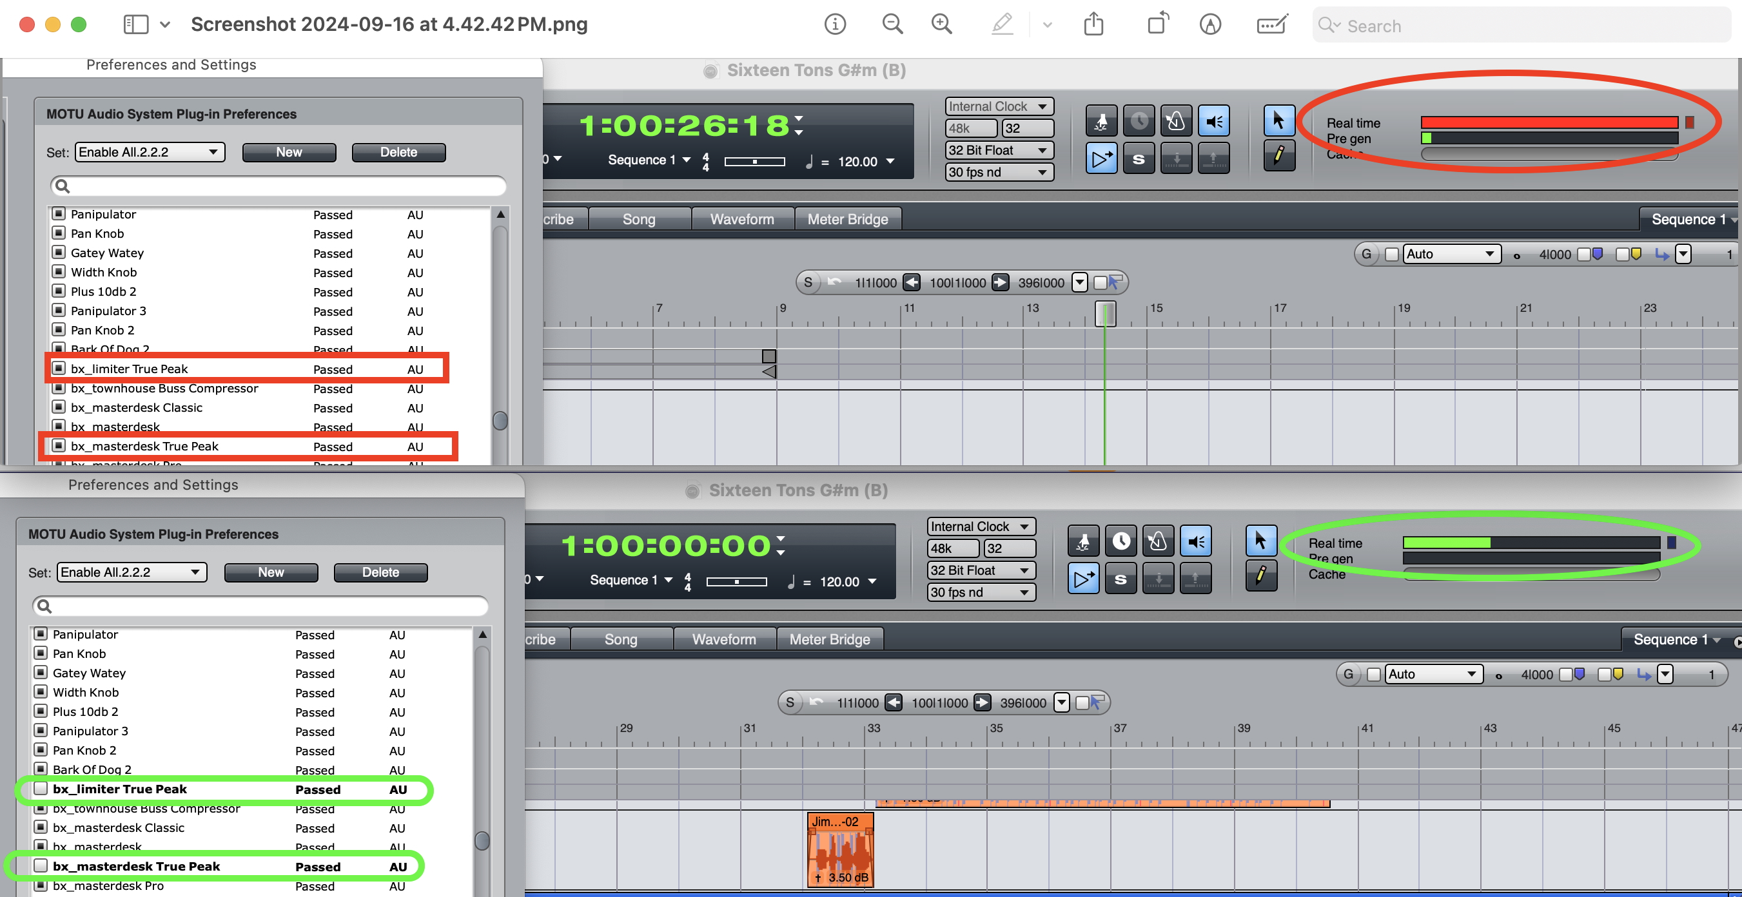The width and height of the screenshot is (1742, 897).
Task: Toggle Gatey Watey checkbox in upper plug-in list
Action: (x=59, y=252)
